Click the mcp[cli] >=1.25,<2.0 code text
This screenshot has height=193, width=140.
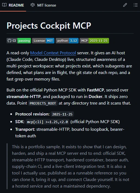[x=48, y=122]
